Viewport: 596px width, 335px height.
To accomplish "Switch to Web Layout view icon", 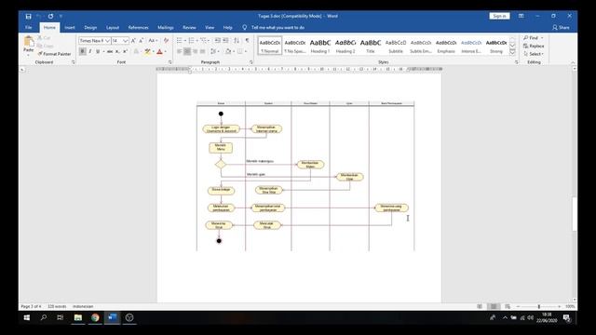I will tap(508, 306).
